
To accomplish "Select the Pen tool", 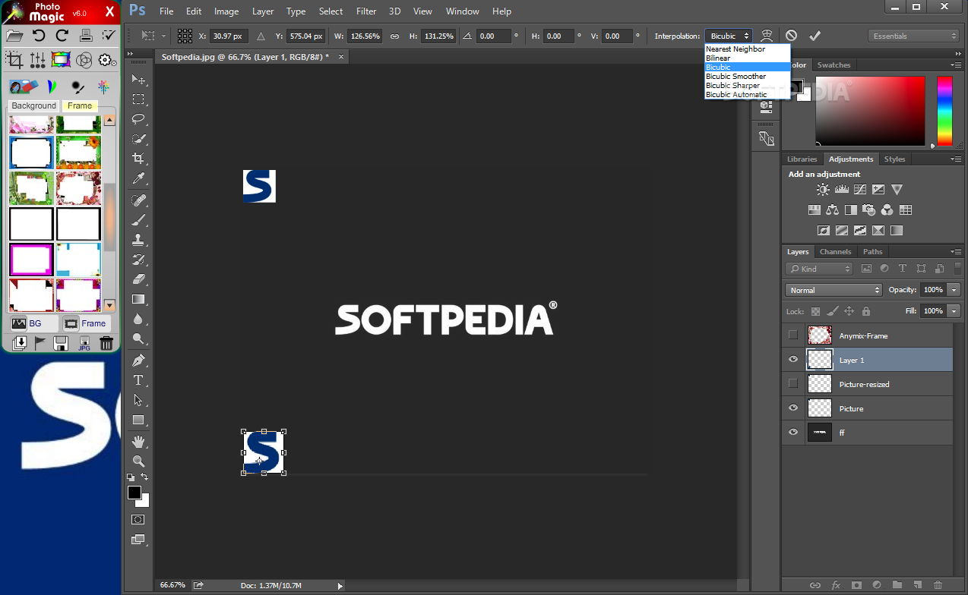I will click(139, 360).
